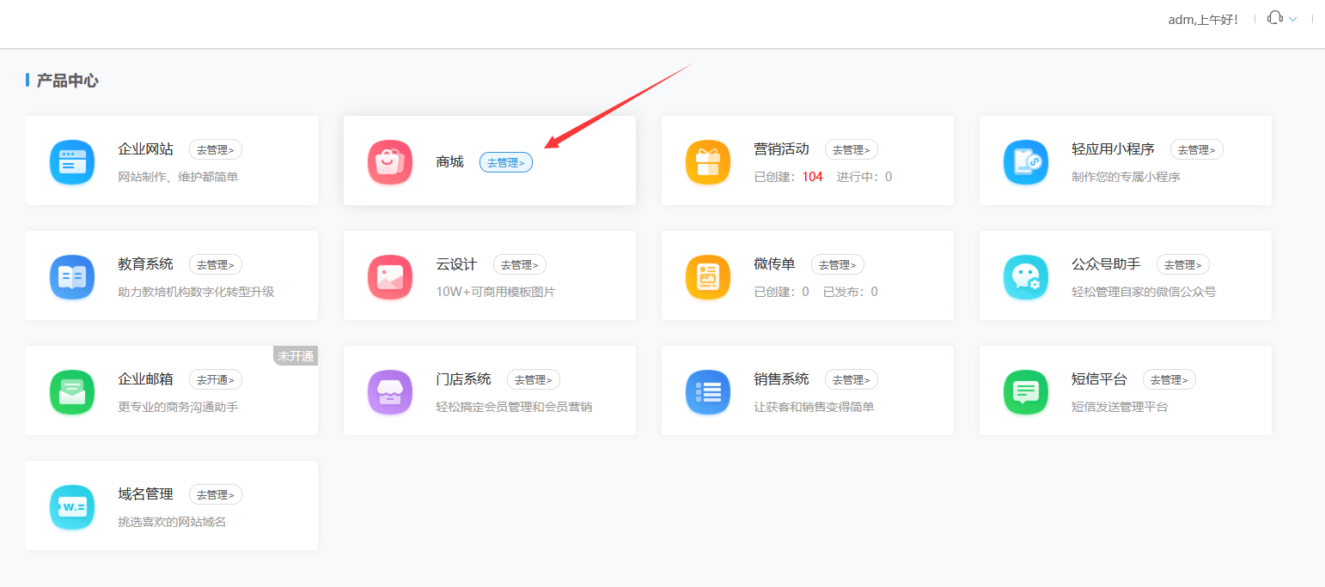
Task: Click the 域名管理 domain ticket icon
Action: (72, 506)
